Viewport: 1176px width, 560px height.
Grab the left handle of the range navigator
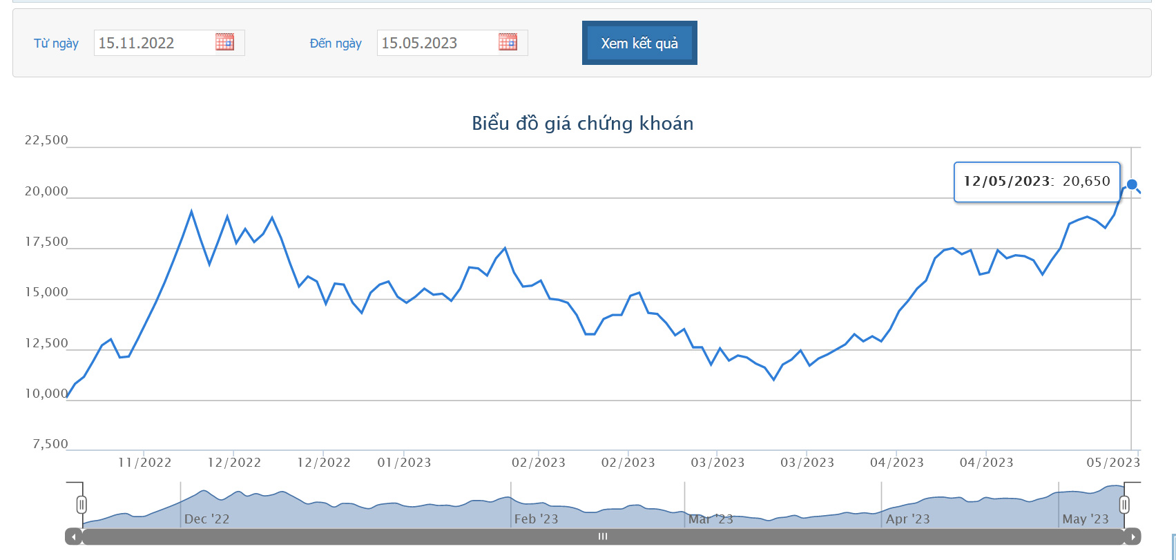point(81,505)
